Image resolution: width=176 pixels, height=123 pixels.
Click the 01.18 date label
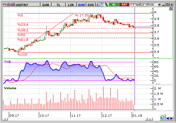point(137,115)
